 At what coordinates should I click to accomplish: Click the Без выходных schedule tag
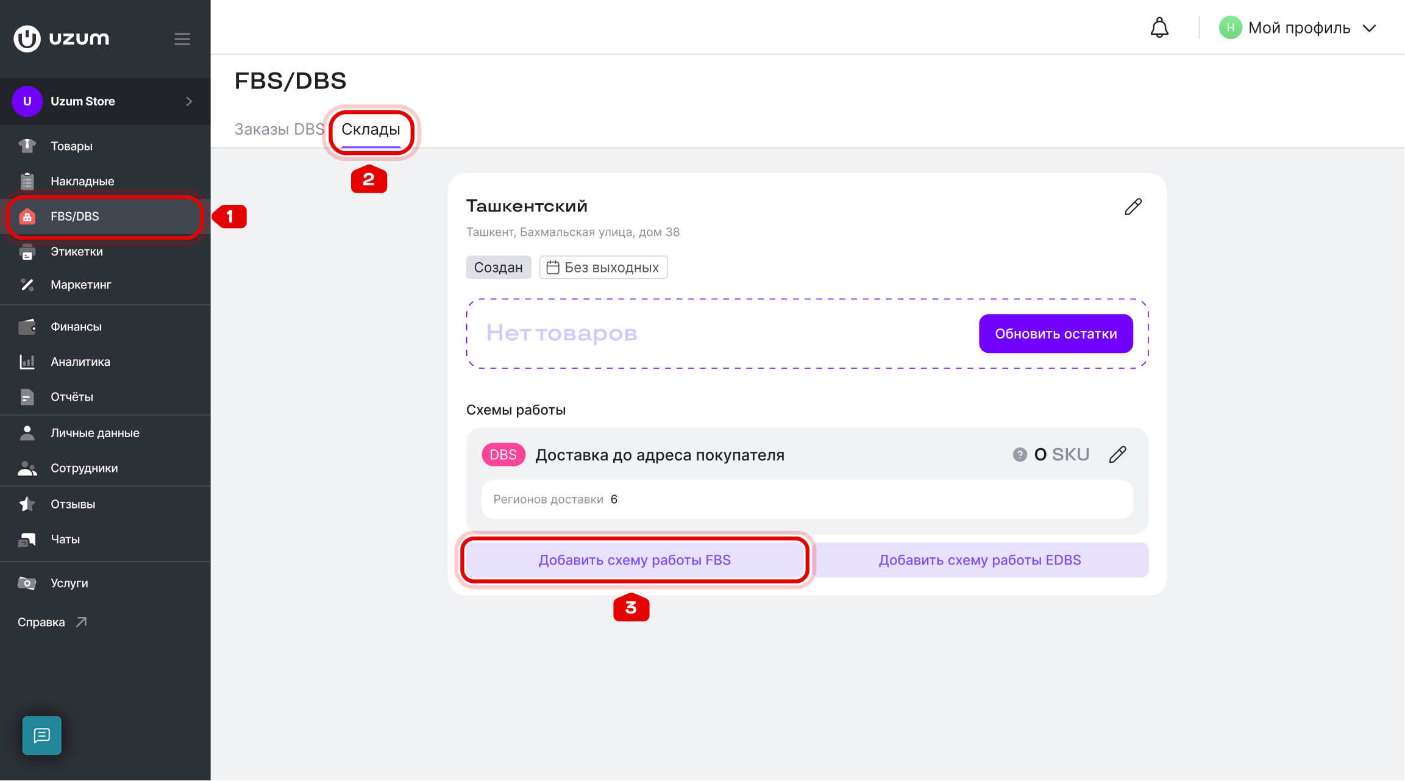603,267
